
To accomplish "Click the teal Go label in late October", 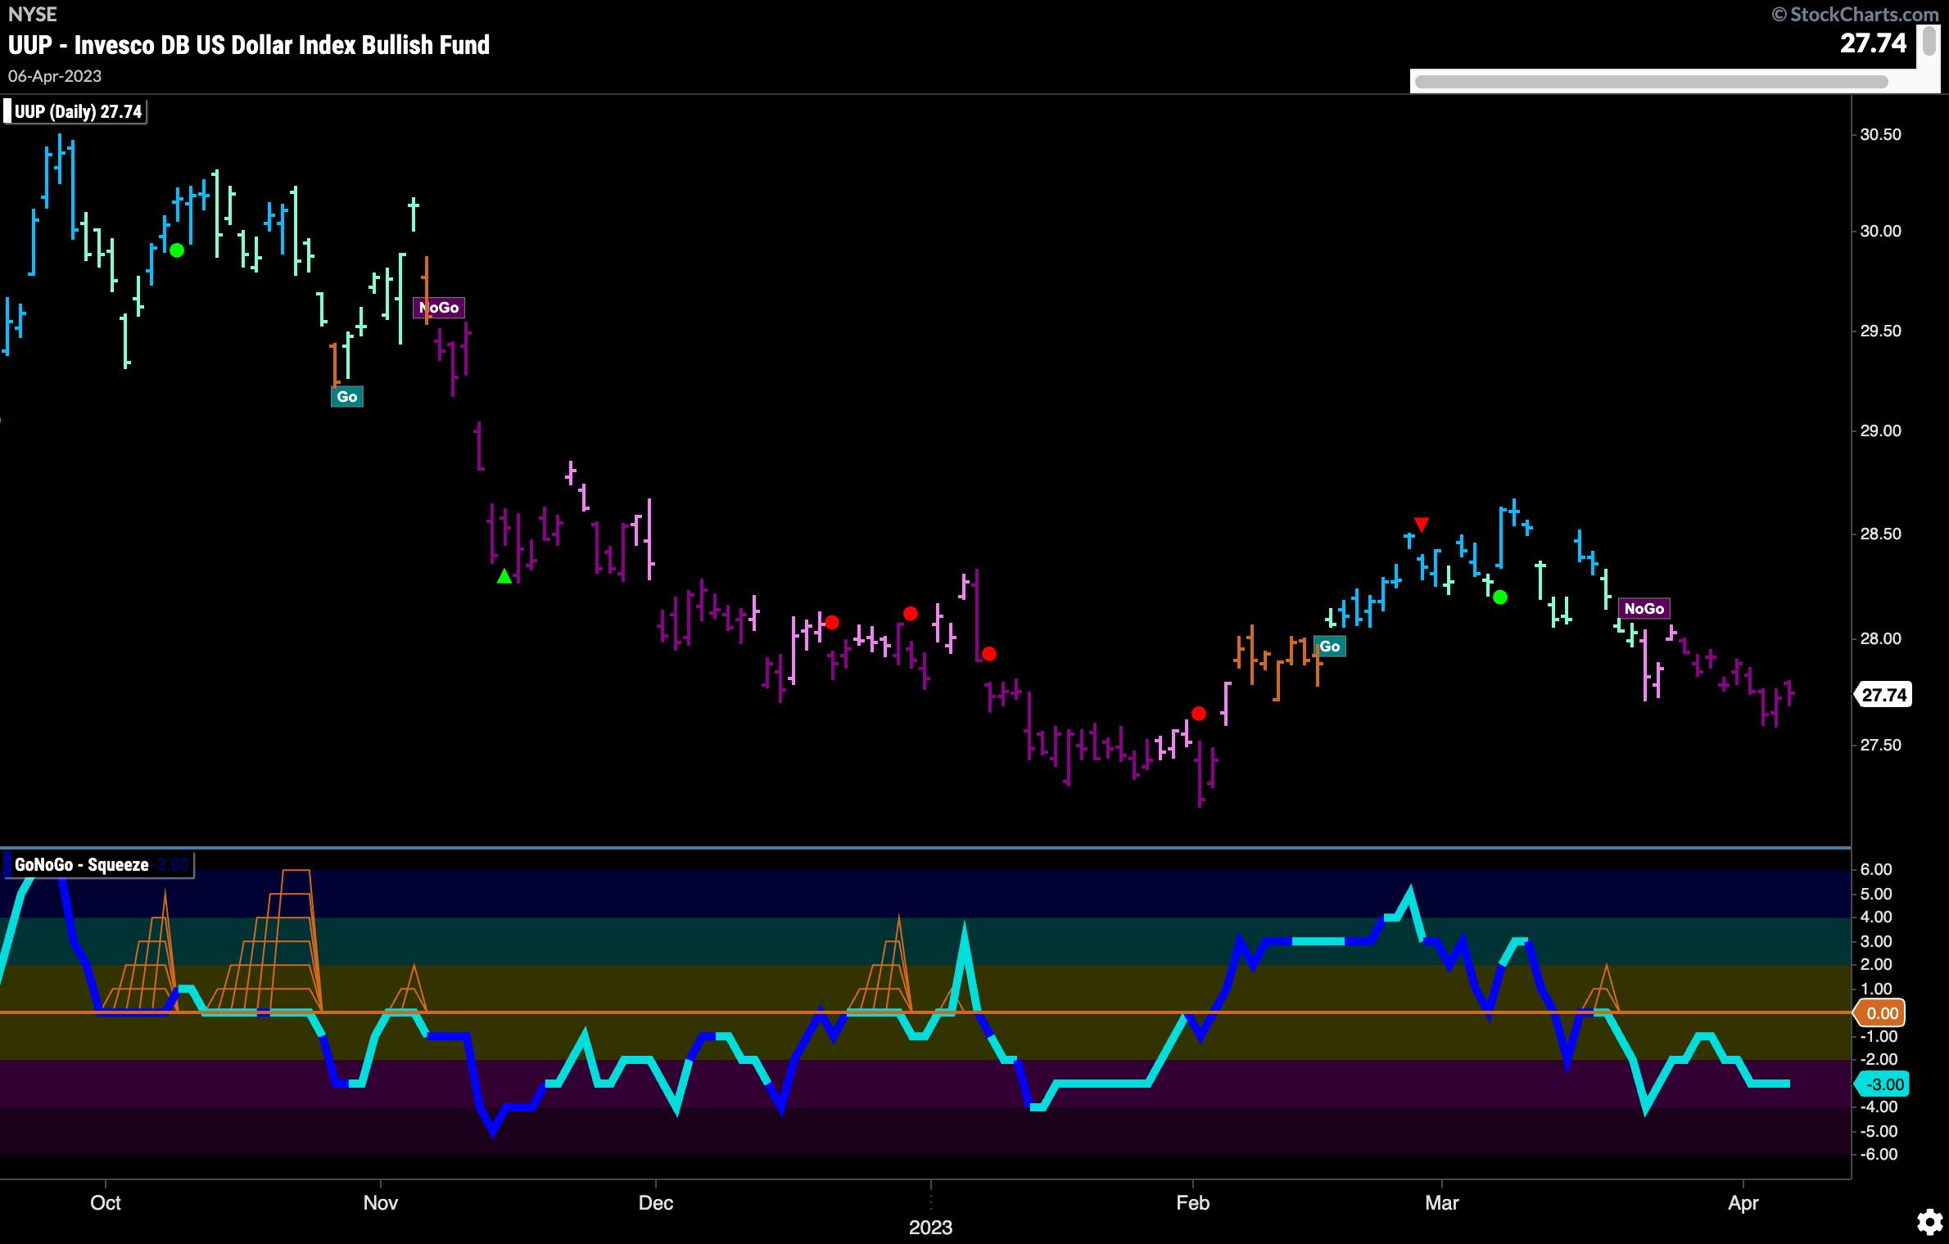I will tap(346, 397).
